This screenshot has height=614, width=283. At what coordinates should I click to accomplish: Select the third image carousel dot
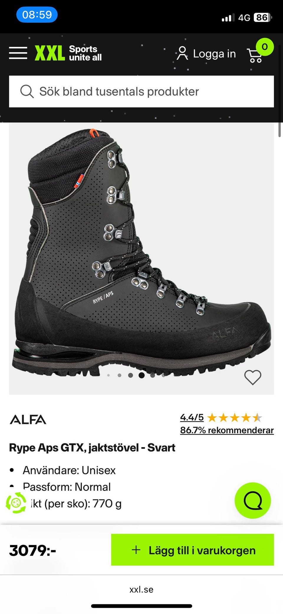click(x=131, y=375)
